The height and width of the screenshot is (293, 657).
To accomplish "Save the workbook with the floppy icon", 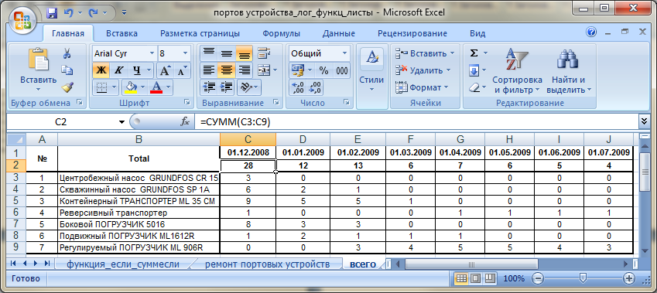I will [52, 12].
